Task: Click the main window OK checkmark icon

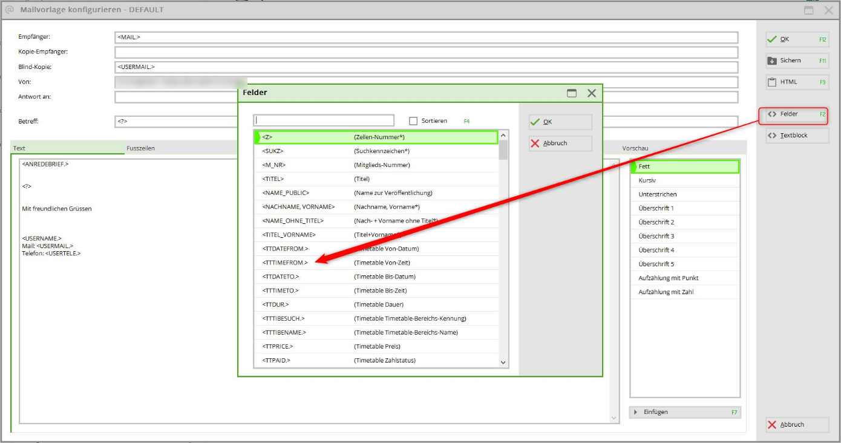Action: (772, 39)
